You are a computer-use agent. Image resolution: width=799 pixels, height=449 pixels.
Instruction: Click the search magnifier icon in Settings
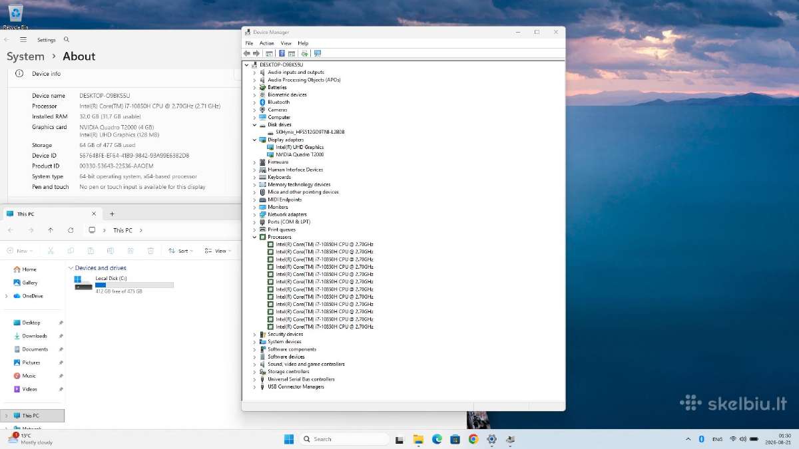67,40
